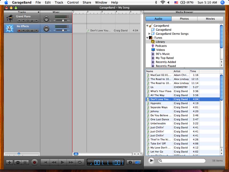Select the Let Her Go row
Image resolution: width=229 pixels, height=172 pixels.
183,152
